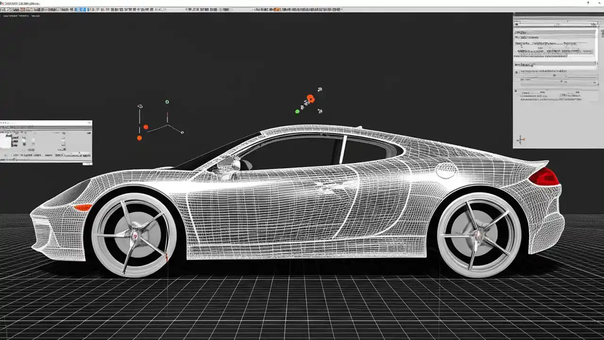Click the orange control point above the roof
Screen dimensions: 604x340
pyautogui.click(x=310, y=99)
